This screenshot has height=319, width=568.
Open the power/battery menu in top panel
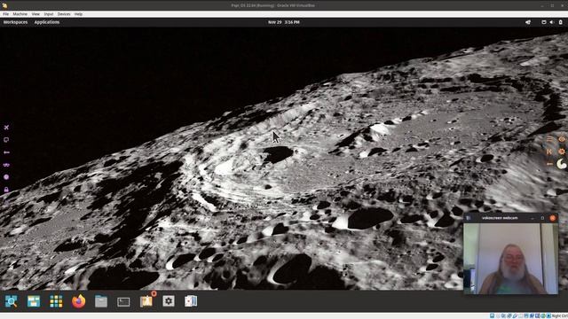point(560,22)
